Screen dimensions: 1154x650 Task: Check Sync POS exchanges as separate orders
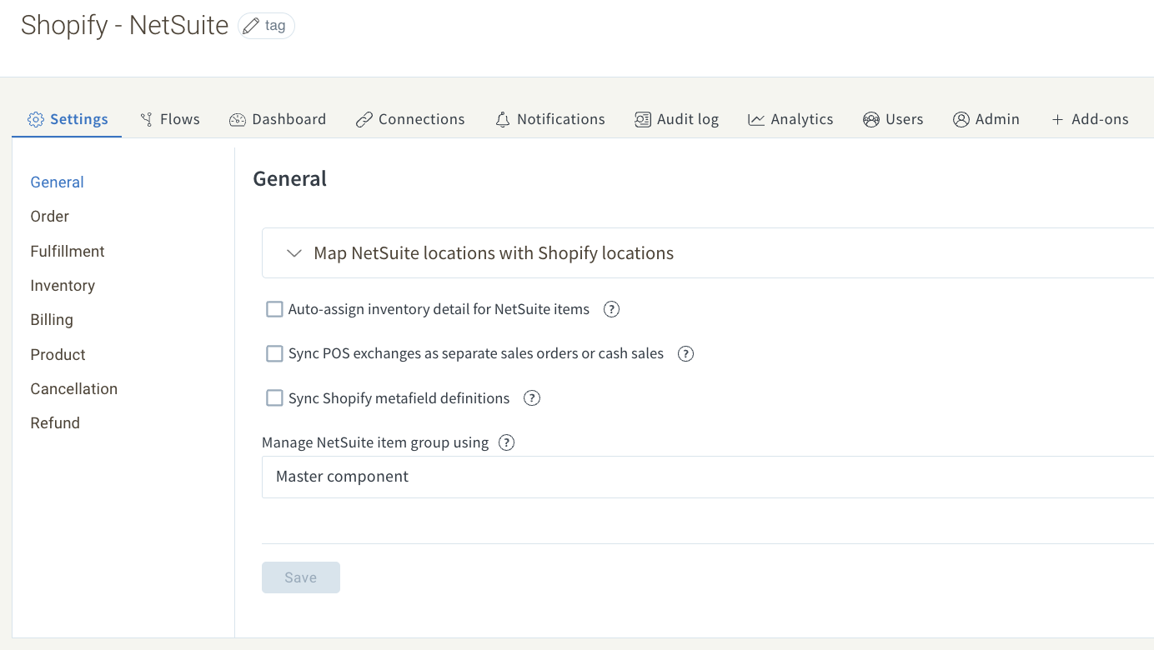tap(274, 353)
